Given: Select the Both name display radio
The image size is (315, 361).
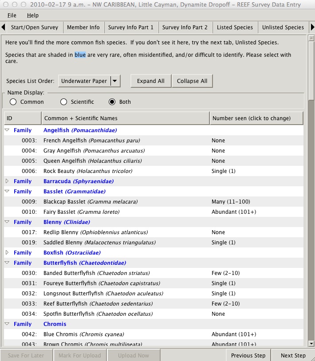Looking at the screenshot, I should (x=112, y=102).
